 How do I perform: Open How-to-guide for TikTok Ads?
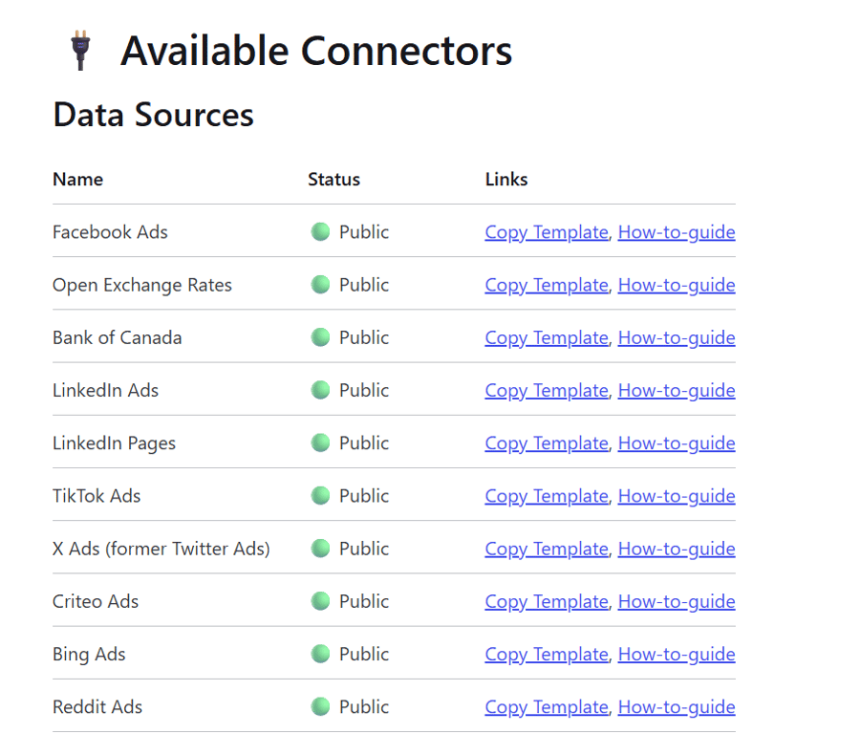[x=677, y=496]
